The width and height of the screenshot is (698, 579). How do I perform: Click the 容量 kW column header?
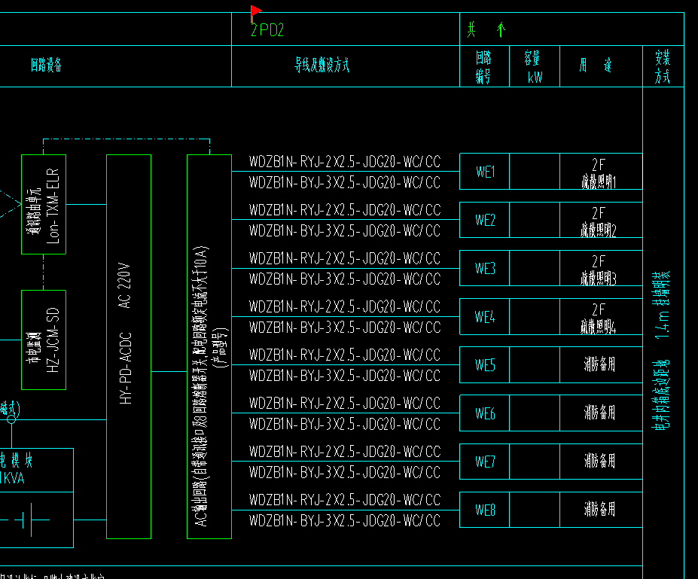point(533,67)
